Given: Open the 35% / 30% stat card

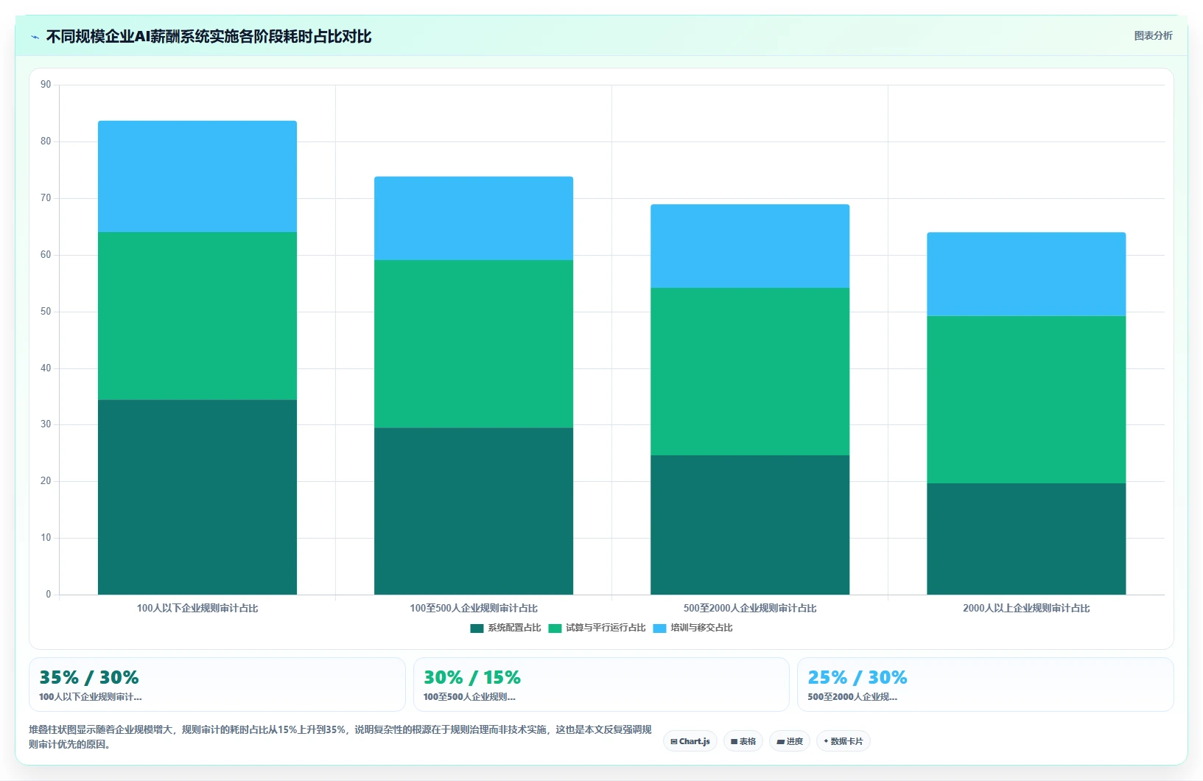Looking at the screenshot, I should pos(217,684).
